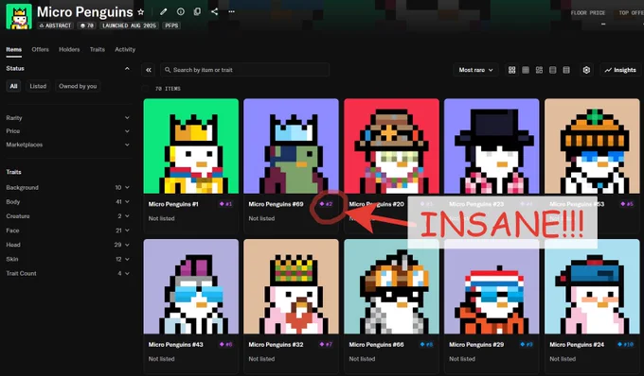Click the LAUNCHED AUG 2025 badge
Viewport: 644px width, 376px height.
(x=130, y=26)
